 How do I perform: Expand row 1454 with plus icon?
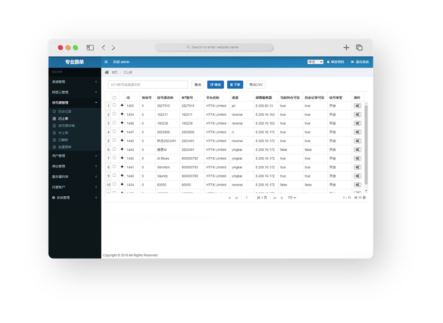[x=122, y=114]
